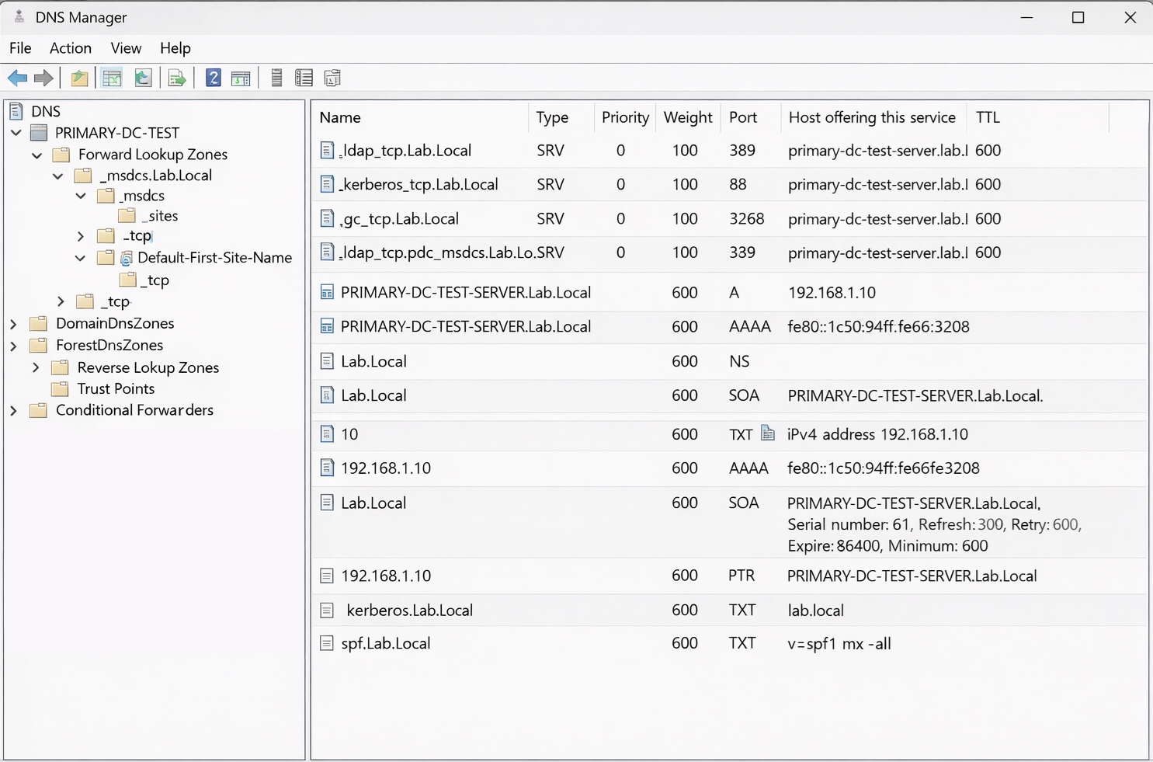Click the server tower icon in toolbar
This screenshot has width=1153, height=762.
[276, 78]
